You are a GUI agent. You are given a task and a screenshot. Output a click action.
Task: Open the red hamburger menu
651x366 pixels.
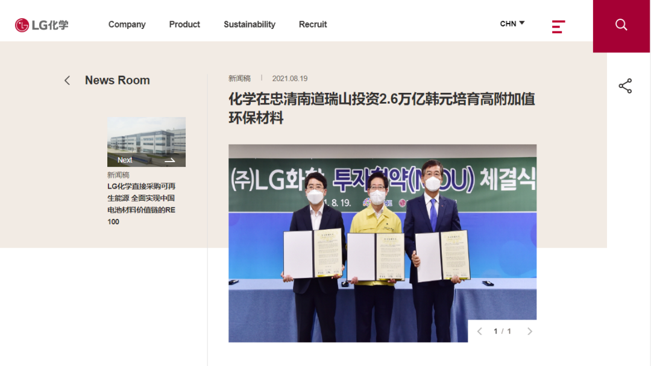[x=558, y=27]
